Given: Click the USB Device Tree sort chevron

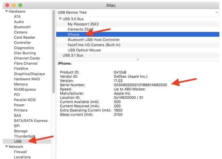Looking at the screenshot, I should pyautogui.click(x=216, y=12).
